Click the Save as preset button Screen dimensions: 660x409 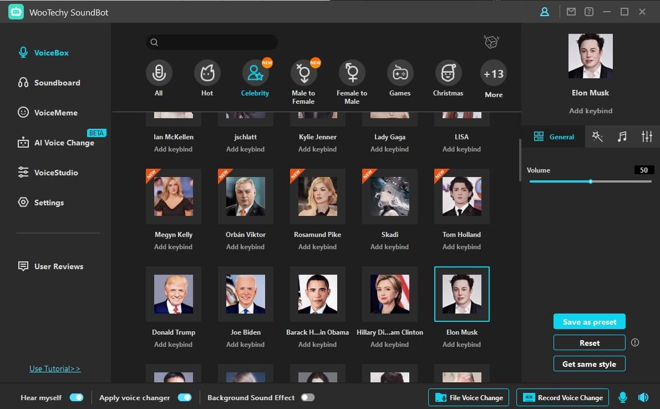tap(589, 322)
